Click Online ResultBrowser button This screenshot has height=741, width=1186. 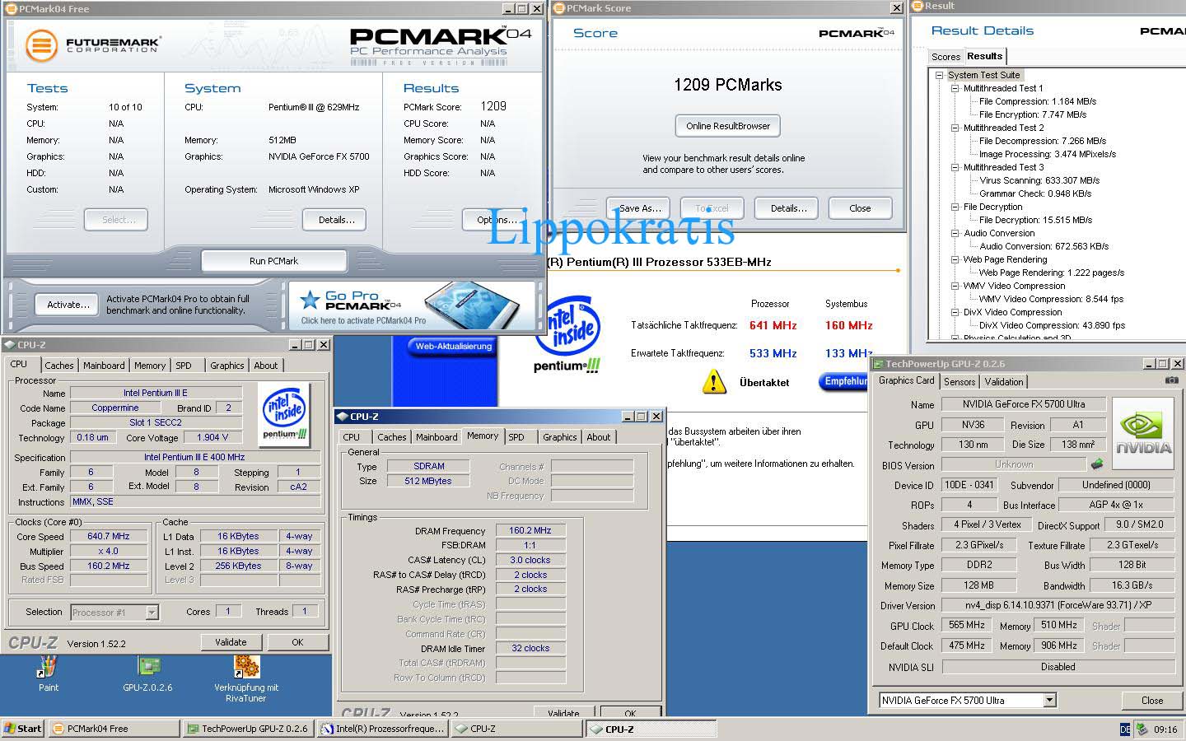pyautogui.click(x=728, y=126)
